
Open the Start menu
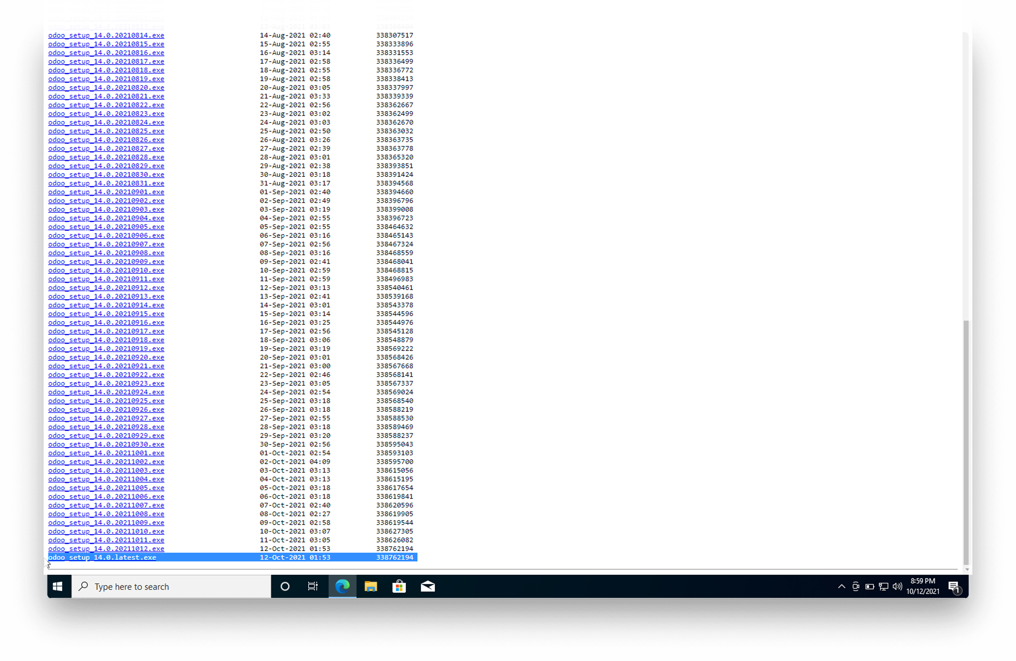[57, 587]
